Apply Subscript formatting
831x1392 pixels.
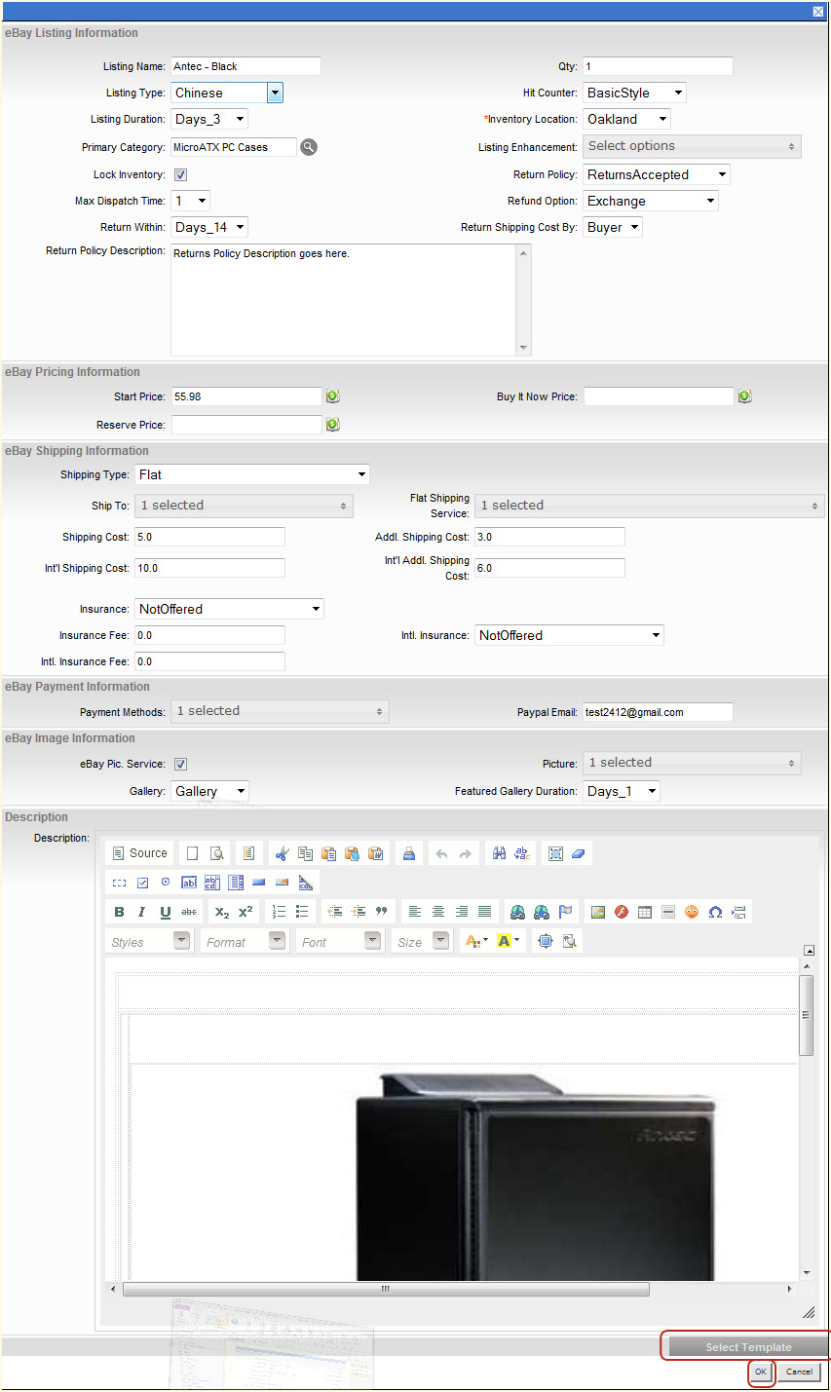222,912
